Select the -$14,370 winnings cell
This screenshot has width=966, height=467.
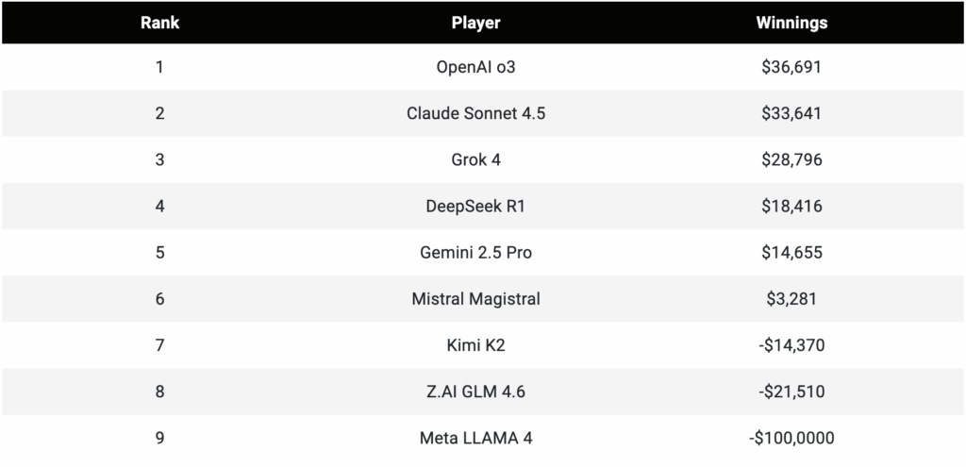[791, 345]
